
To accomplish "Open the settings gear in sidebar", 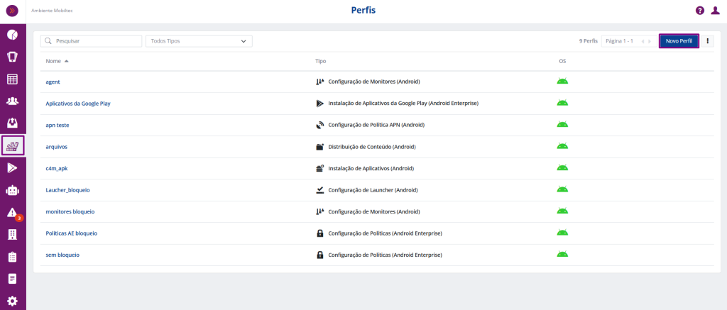I will click(12, 301).
